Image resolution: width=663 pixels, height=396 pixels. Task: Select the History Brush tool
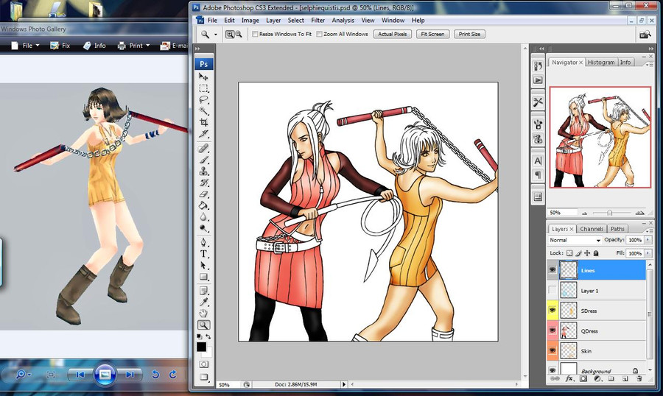[203, 183]
